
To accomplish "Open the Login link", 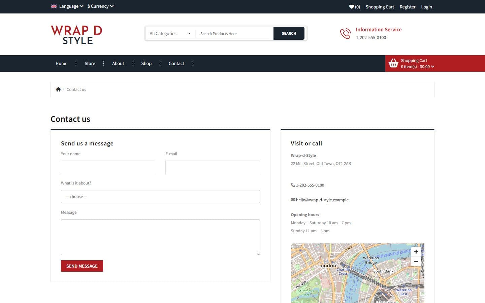I will click(426, 7).
